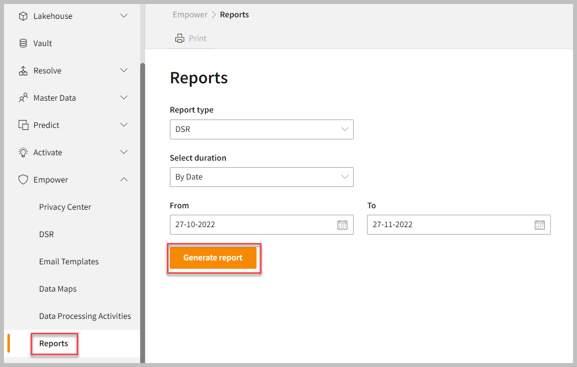This screenshot has width=577, height=367.
Task: Click the Activate lightbulb icon
Action: coord(23,153)
